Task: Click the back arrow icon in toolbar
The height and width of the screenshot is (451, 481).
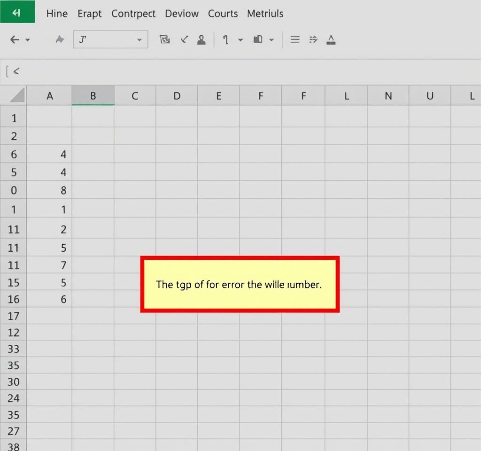Action: coord(15,40)
